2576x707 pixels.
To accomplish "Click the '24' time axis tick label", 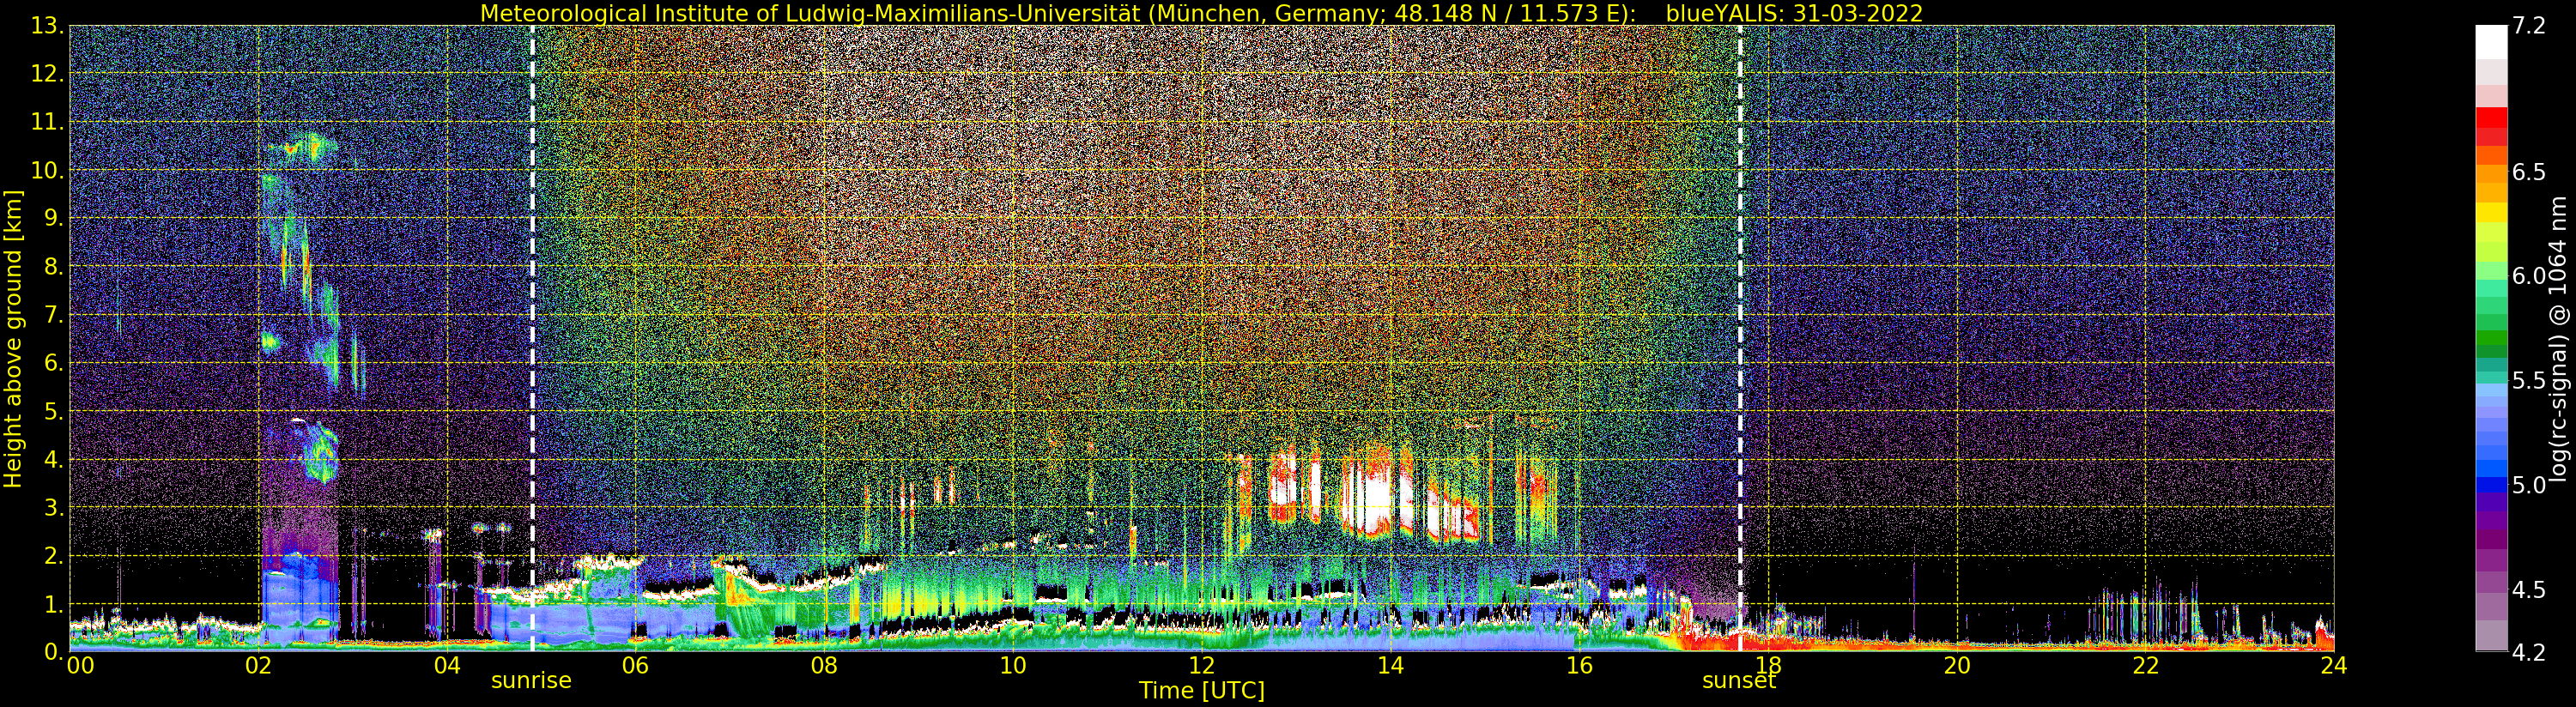I will tap(2334, 666).
